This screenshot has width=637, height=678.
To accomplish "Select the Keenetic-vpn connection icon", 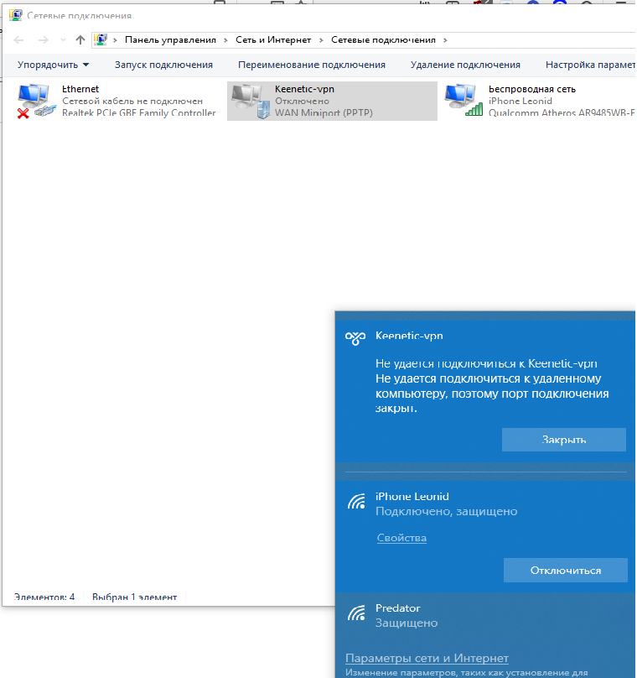I will (251, 101).
